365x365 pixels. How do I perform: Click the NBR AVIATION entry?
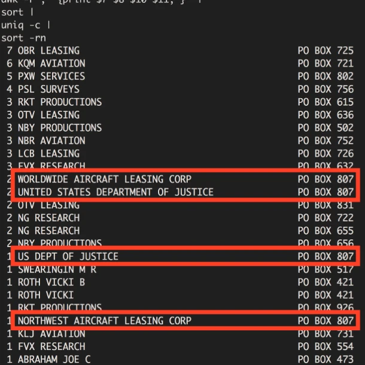point(51,141)
